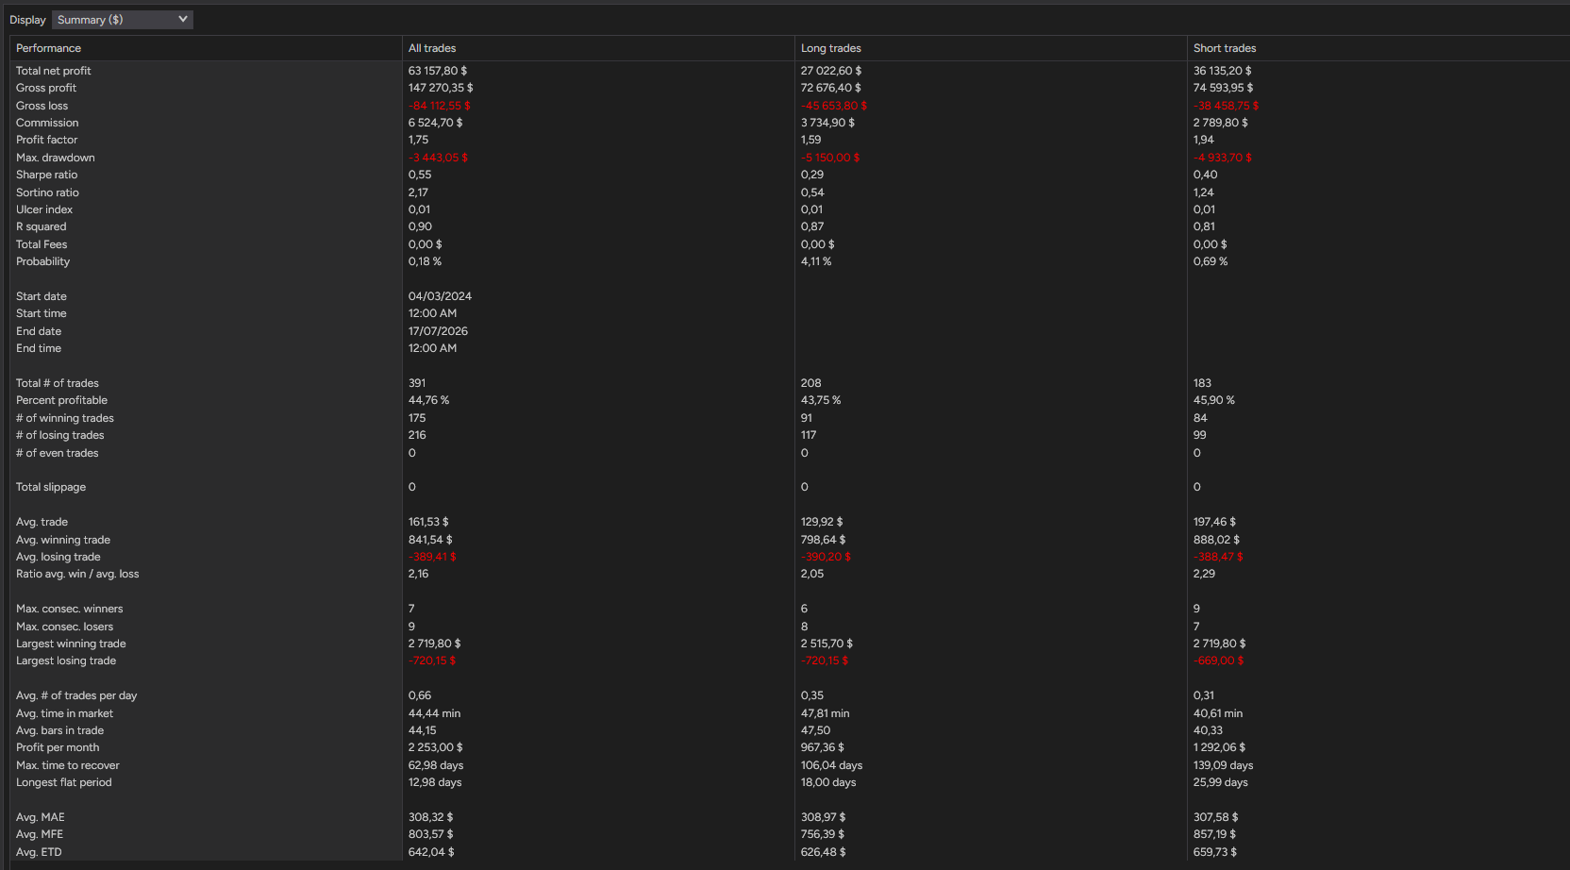This screenshot has height=870, width=1570.
Task: Click the Long trades Max. time to recover value
Action: pos(831,765)
